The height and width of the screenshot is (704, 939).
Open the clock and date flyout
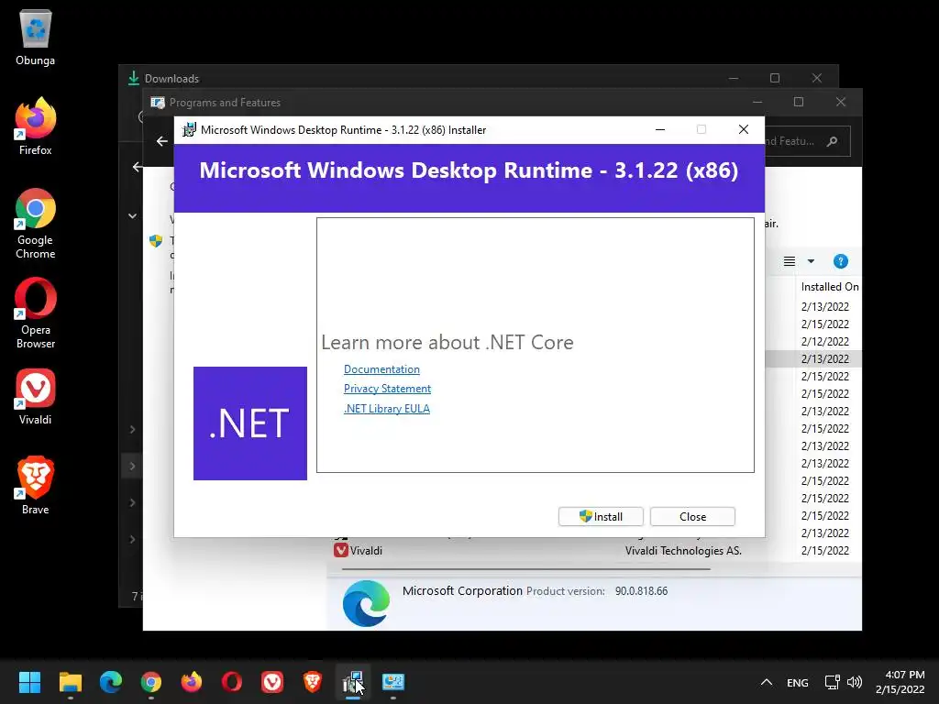coord(900,682)
